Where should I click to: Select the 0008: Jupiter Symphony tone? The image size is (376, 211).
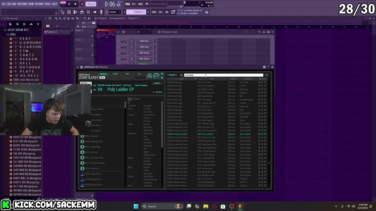tap(207, 148)
